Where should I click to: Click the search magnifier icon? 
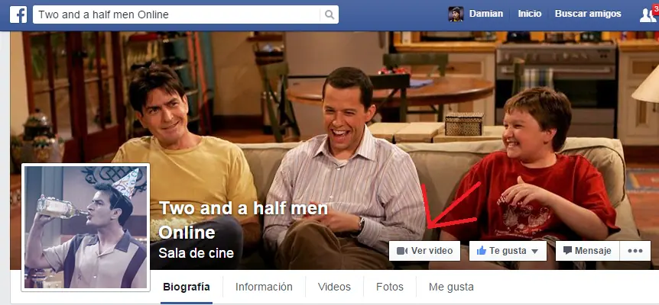point(329,14)
